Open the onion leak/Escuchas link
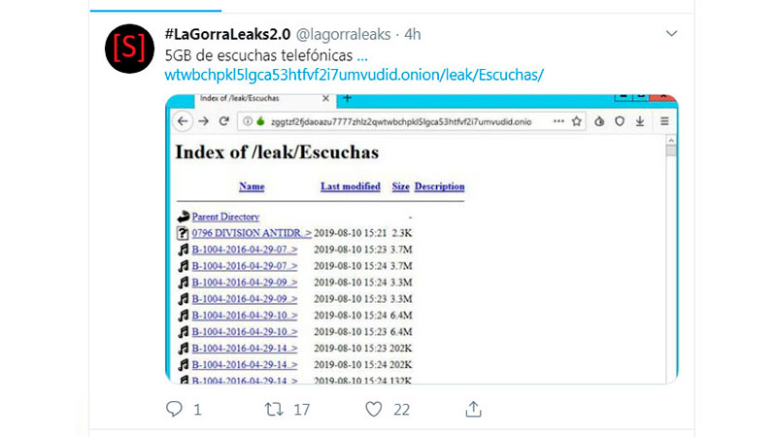 point(355,75)
